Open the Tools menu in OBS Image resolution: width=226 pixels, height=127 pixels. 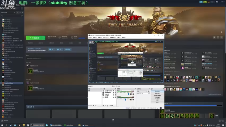pos(118,38)
